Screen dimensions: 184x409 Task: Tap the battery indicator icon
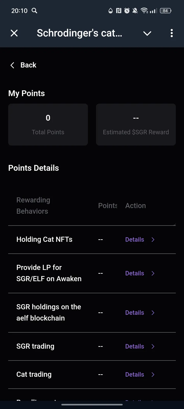coord(165,10)
